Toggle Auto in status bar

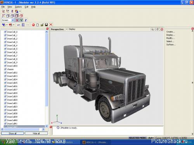[151, 138]
